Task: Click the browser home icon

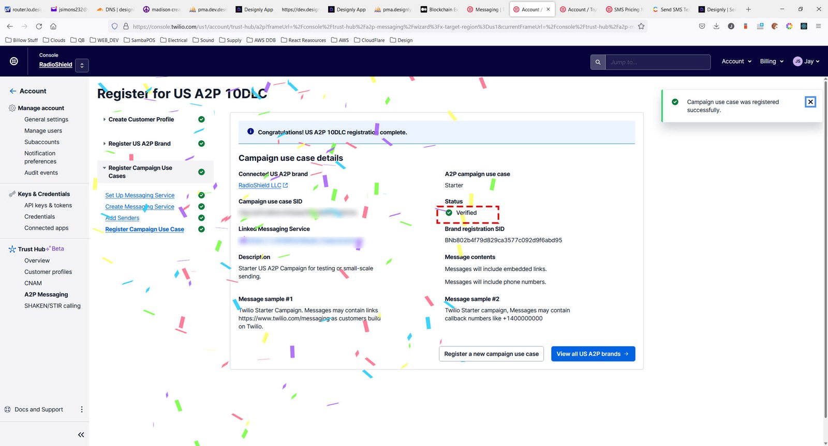Action: 53,26
